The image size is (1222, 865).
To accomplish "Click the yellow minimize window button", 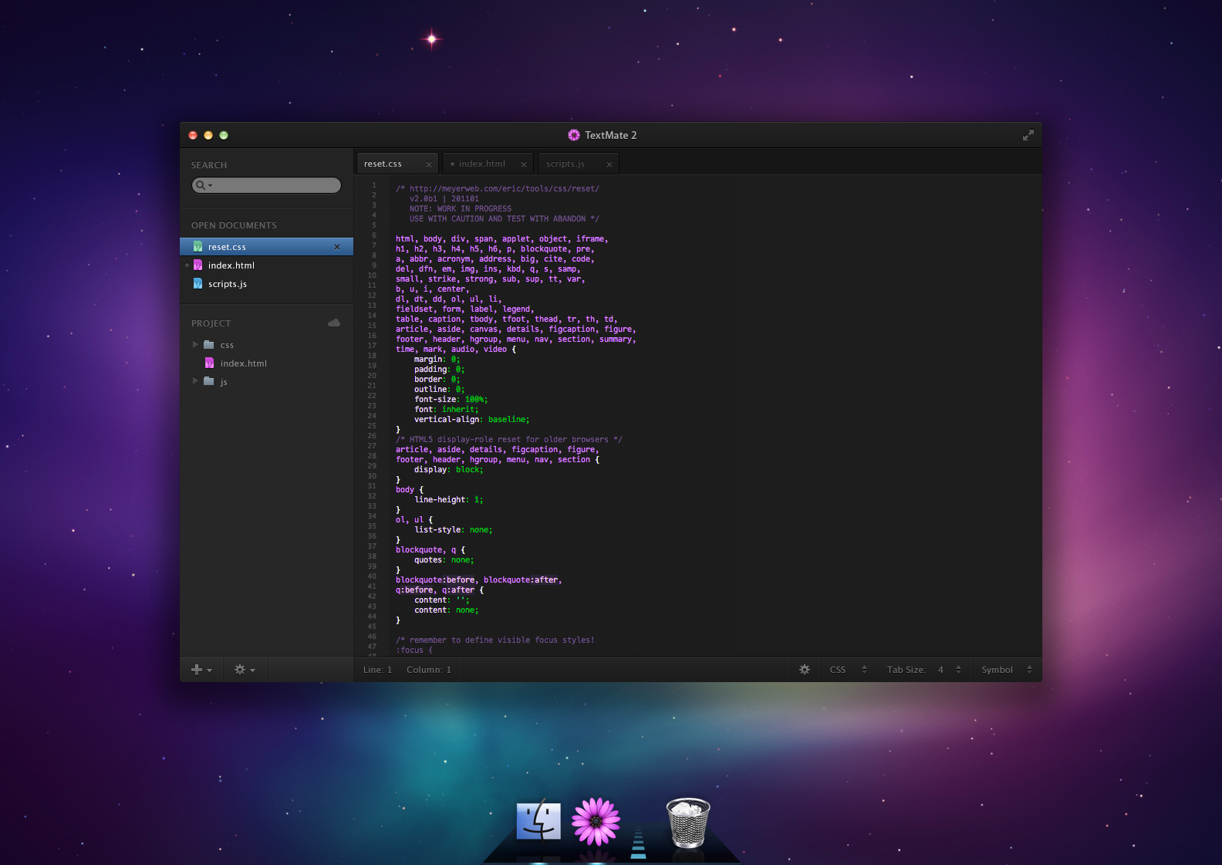I will point(208,135).
